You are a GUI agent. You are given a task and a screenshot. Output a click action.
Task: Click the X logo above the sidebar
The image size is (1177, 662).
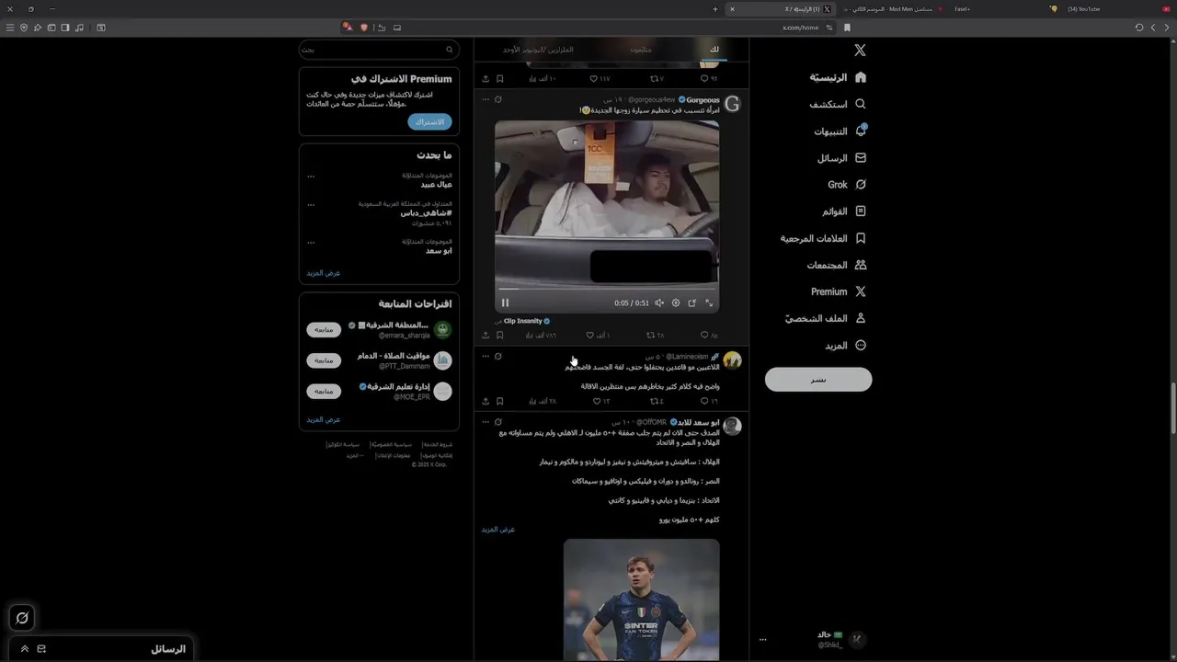coord(860,51)
